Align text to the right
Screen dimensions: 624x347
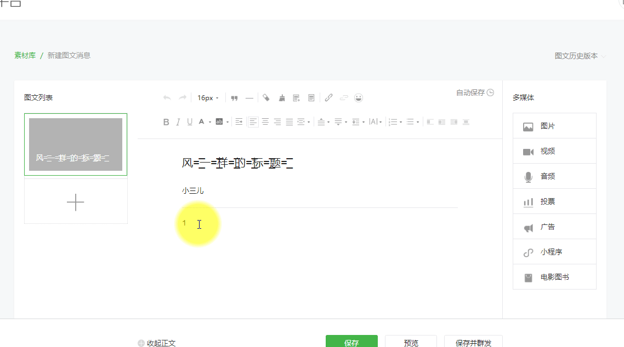(277, 122)
